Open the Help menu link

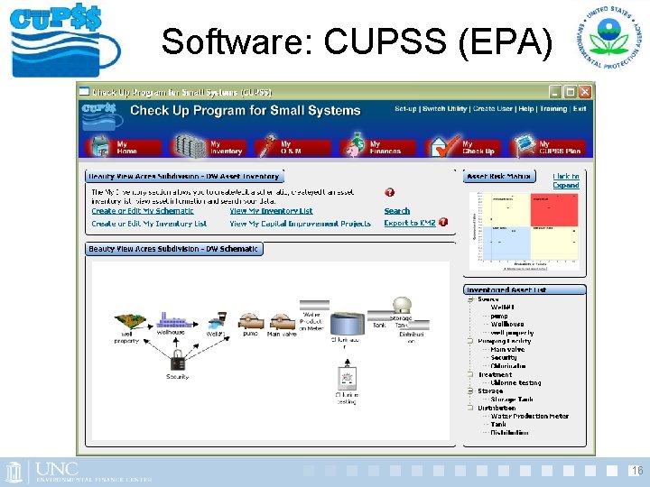(526, 108)
